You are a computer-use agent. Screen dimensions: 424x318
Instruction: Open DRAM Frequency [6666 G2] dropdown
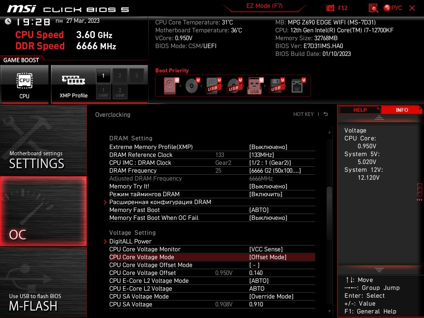pos(275,170)
